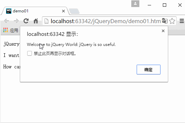The image size is (185, 123).
Task: Dismiss the alert dialog with its X
Action: pyautogui.click(x=163, y=31)
